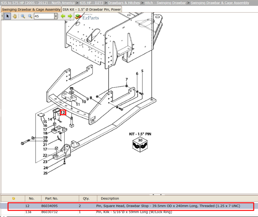Click callout number 5 in the diagram

[142, 71]
